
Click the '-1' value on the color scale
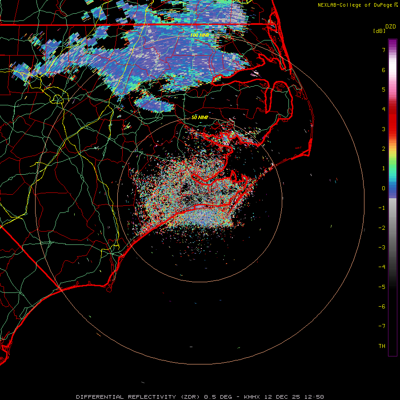(382, 208)
